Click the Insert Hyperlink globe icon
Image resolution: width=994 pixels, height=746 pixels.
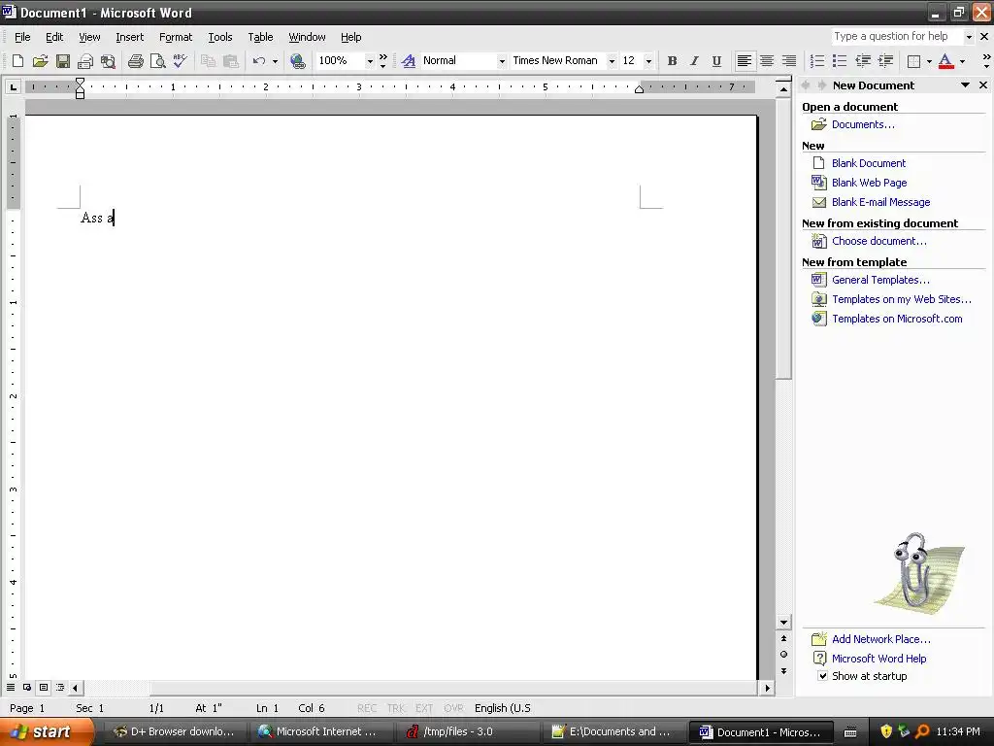(x=297, y=61)
